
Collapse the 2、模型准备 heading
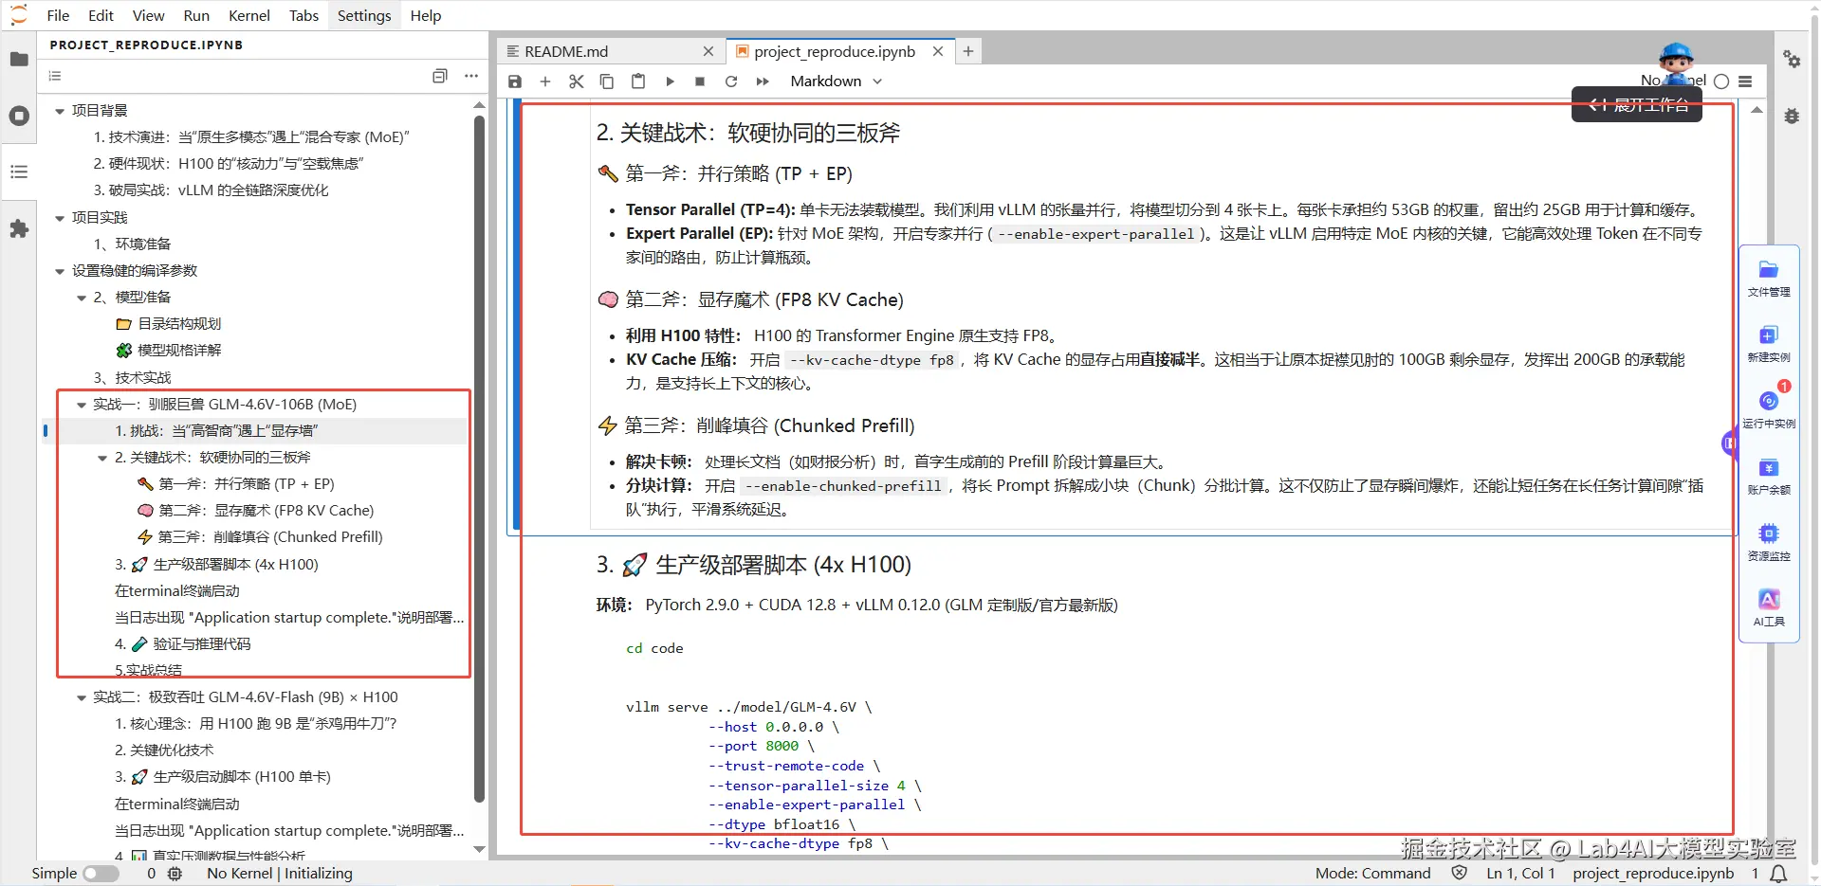pos(82,298)
